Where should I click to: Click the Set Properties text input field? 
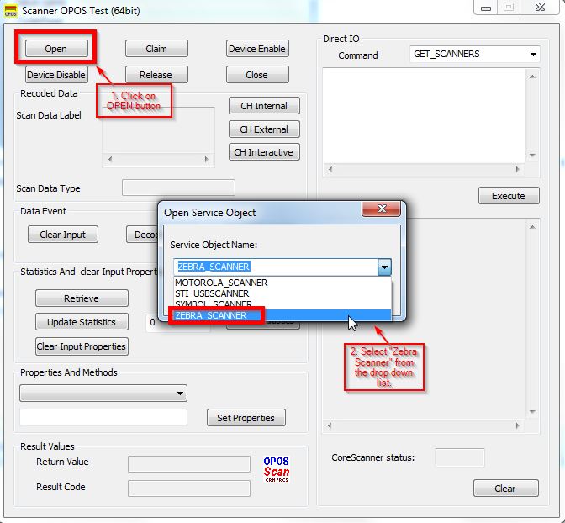(x=103, y=418)
